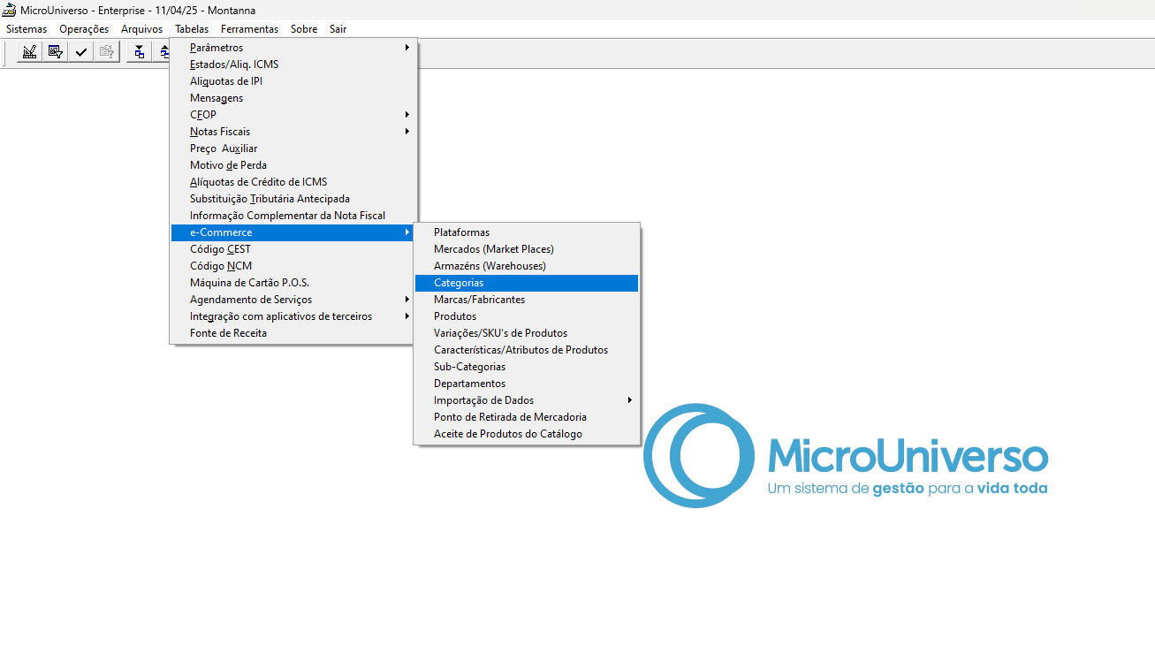Click the Tabelas menu bar item
The height and width of the screenshot is (654, 1155).
[192, 29]
